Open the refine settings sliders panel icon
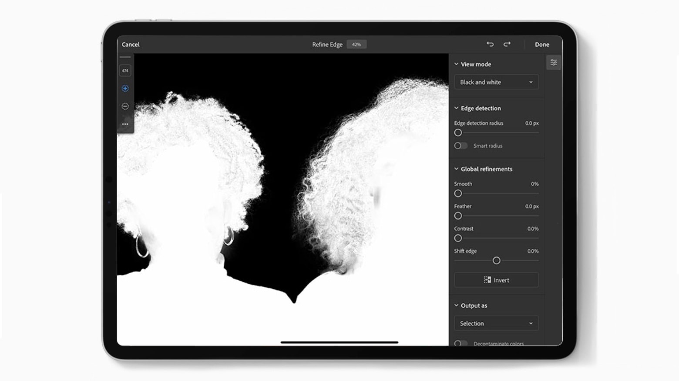The width and height of the screenshot is (679, 381). (x=555, y=62)
